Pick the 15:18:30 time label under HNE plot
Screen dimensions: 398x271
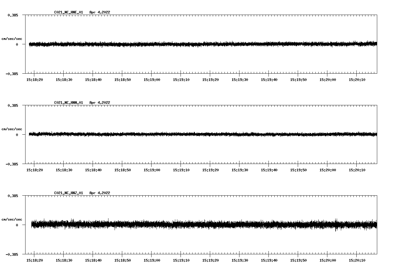[x=64, y=80]
